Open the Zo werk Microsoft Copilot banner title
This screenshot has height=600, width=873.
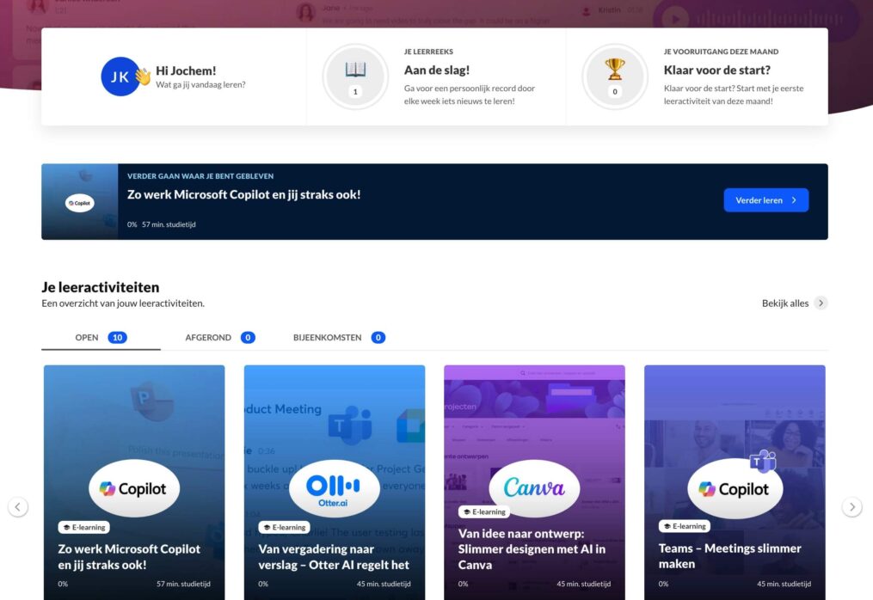(x=244, y=195)
